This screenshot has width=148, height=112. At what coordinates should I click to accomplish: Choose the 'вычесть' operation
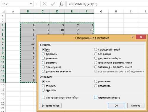(43, 90)
